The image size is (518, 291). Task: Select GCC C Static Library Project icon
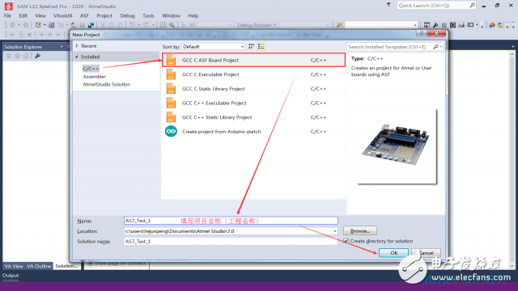click(x=171, y=89)
